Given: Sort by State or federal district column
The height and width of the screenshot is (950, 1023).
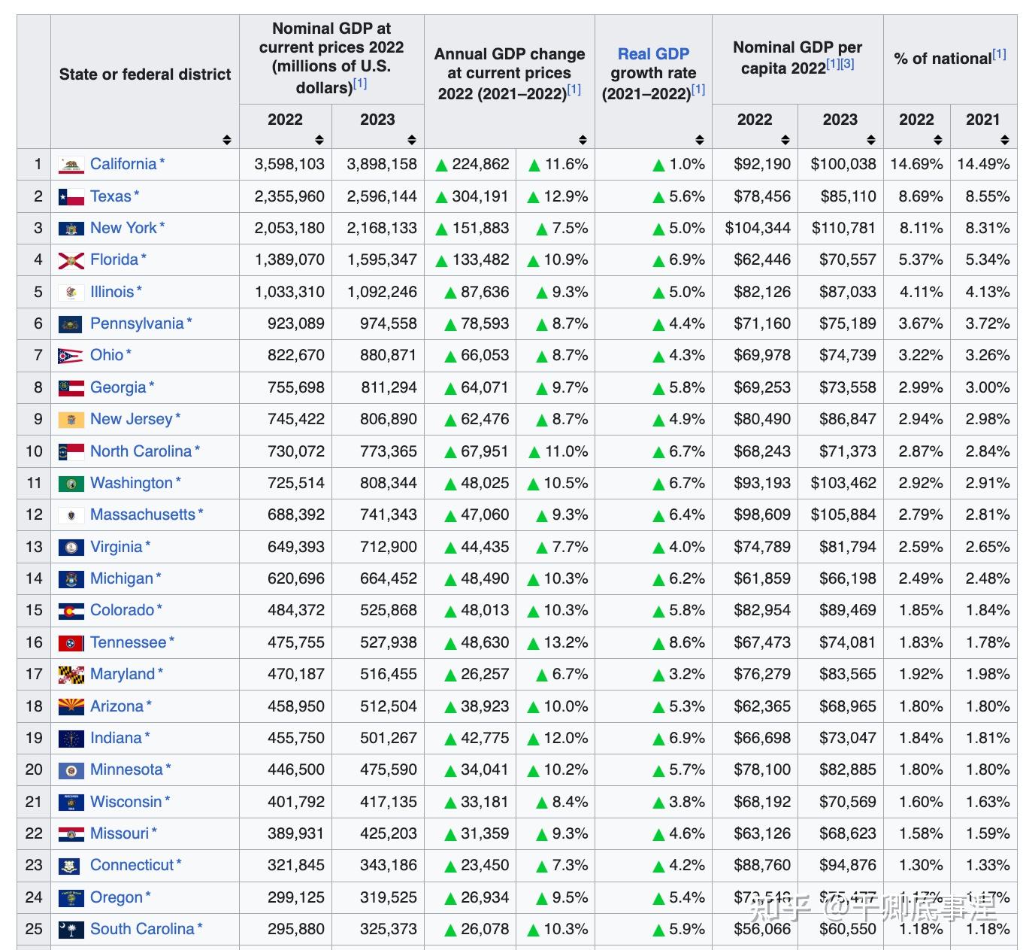Looking at the screenshot, I should pos(227,140).
